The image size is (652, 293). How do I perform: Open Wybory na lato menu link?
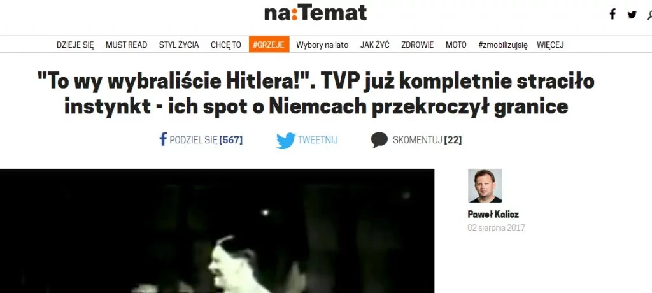[x=322, y=45]
